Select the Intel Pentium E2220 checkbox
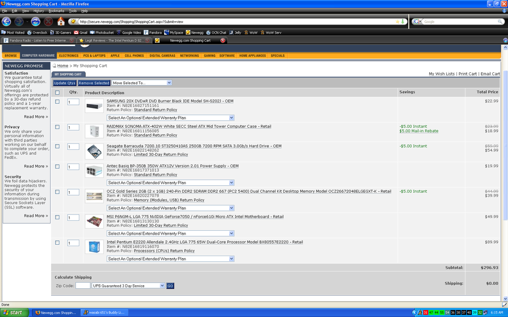Image resolution: width=508 pixels, height=317 pixels. point(58,243)
